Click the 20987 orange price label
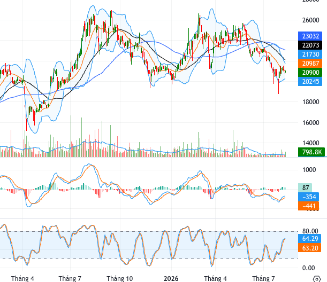The height and width of the screenshot is (282, 327). (x=310, y=63)
